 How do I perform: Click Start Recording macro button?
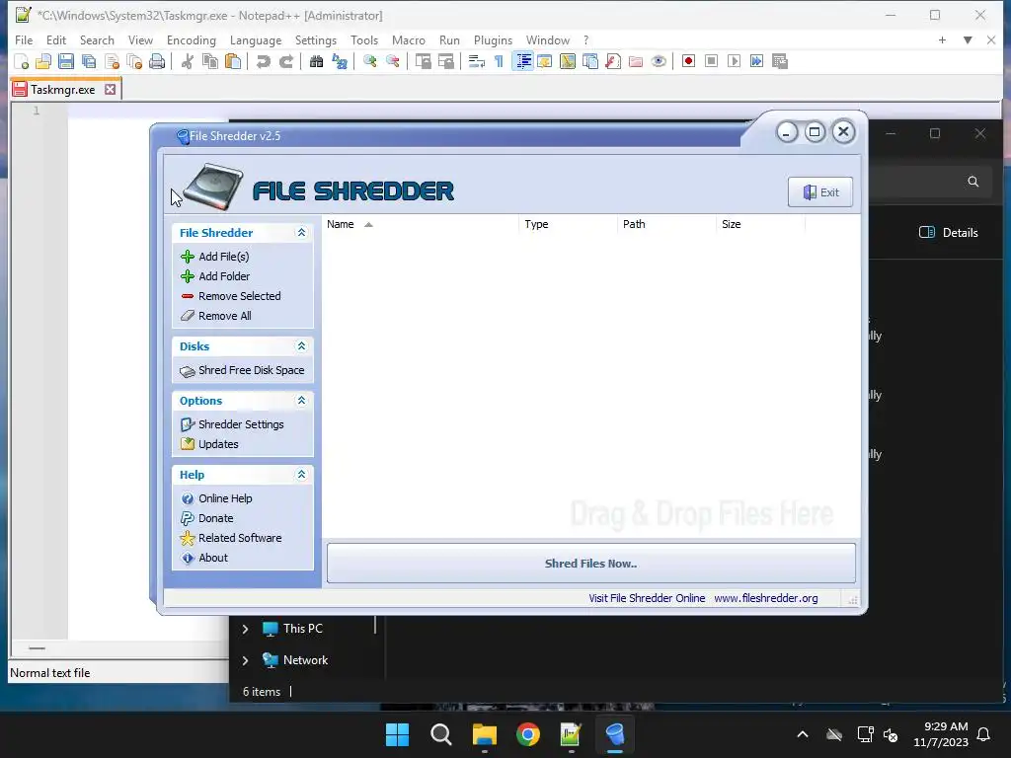tap(688, 61)
